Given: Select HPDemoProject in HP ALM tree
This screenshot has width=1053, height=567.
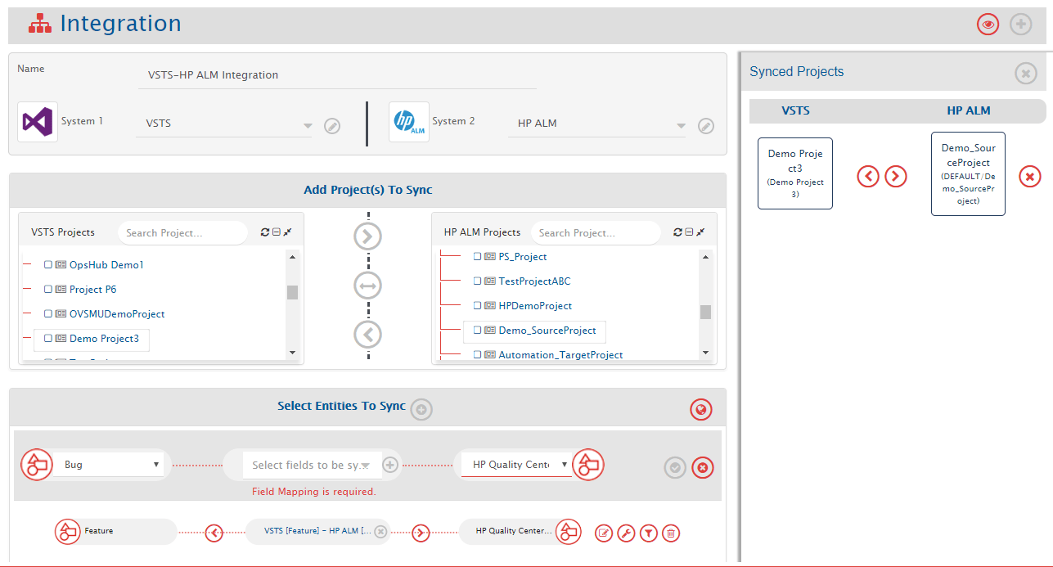Looking at the screenshot, I should click(534, 306).
